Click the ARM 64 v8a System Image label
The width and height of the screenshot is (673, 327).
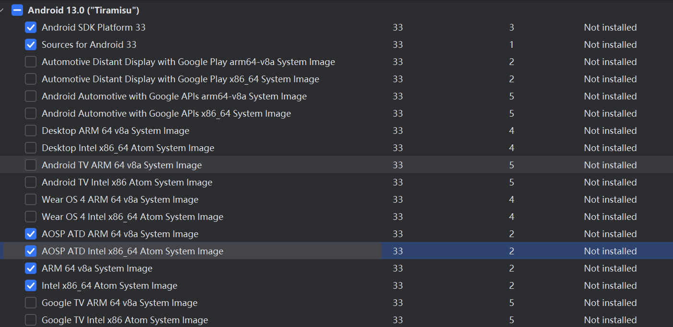[x=97, y=268]
